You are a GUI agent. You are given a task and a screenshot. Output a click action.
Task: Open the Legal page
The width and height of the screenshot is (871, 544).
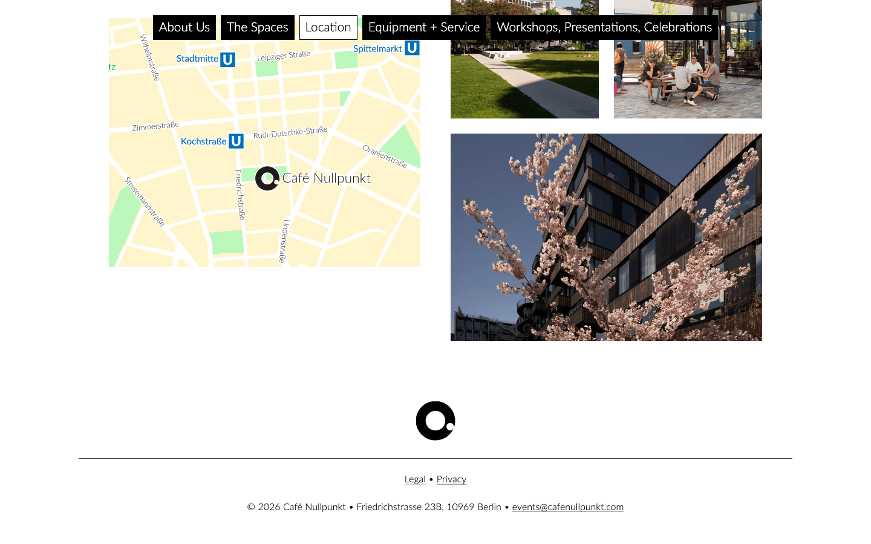tap(415, 479)
